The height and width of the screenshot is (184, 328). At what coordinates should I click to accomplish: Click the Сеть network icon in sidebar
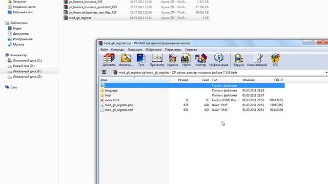point(7,87)
